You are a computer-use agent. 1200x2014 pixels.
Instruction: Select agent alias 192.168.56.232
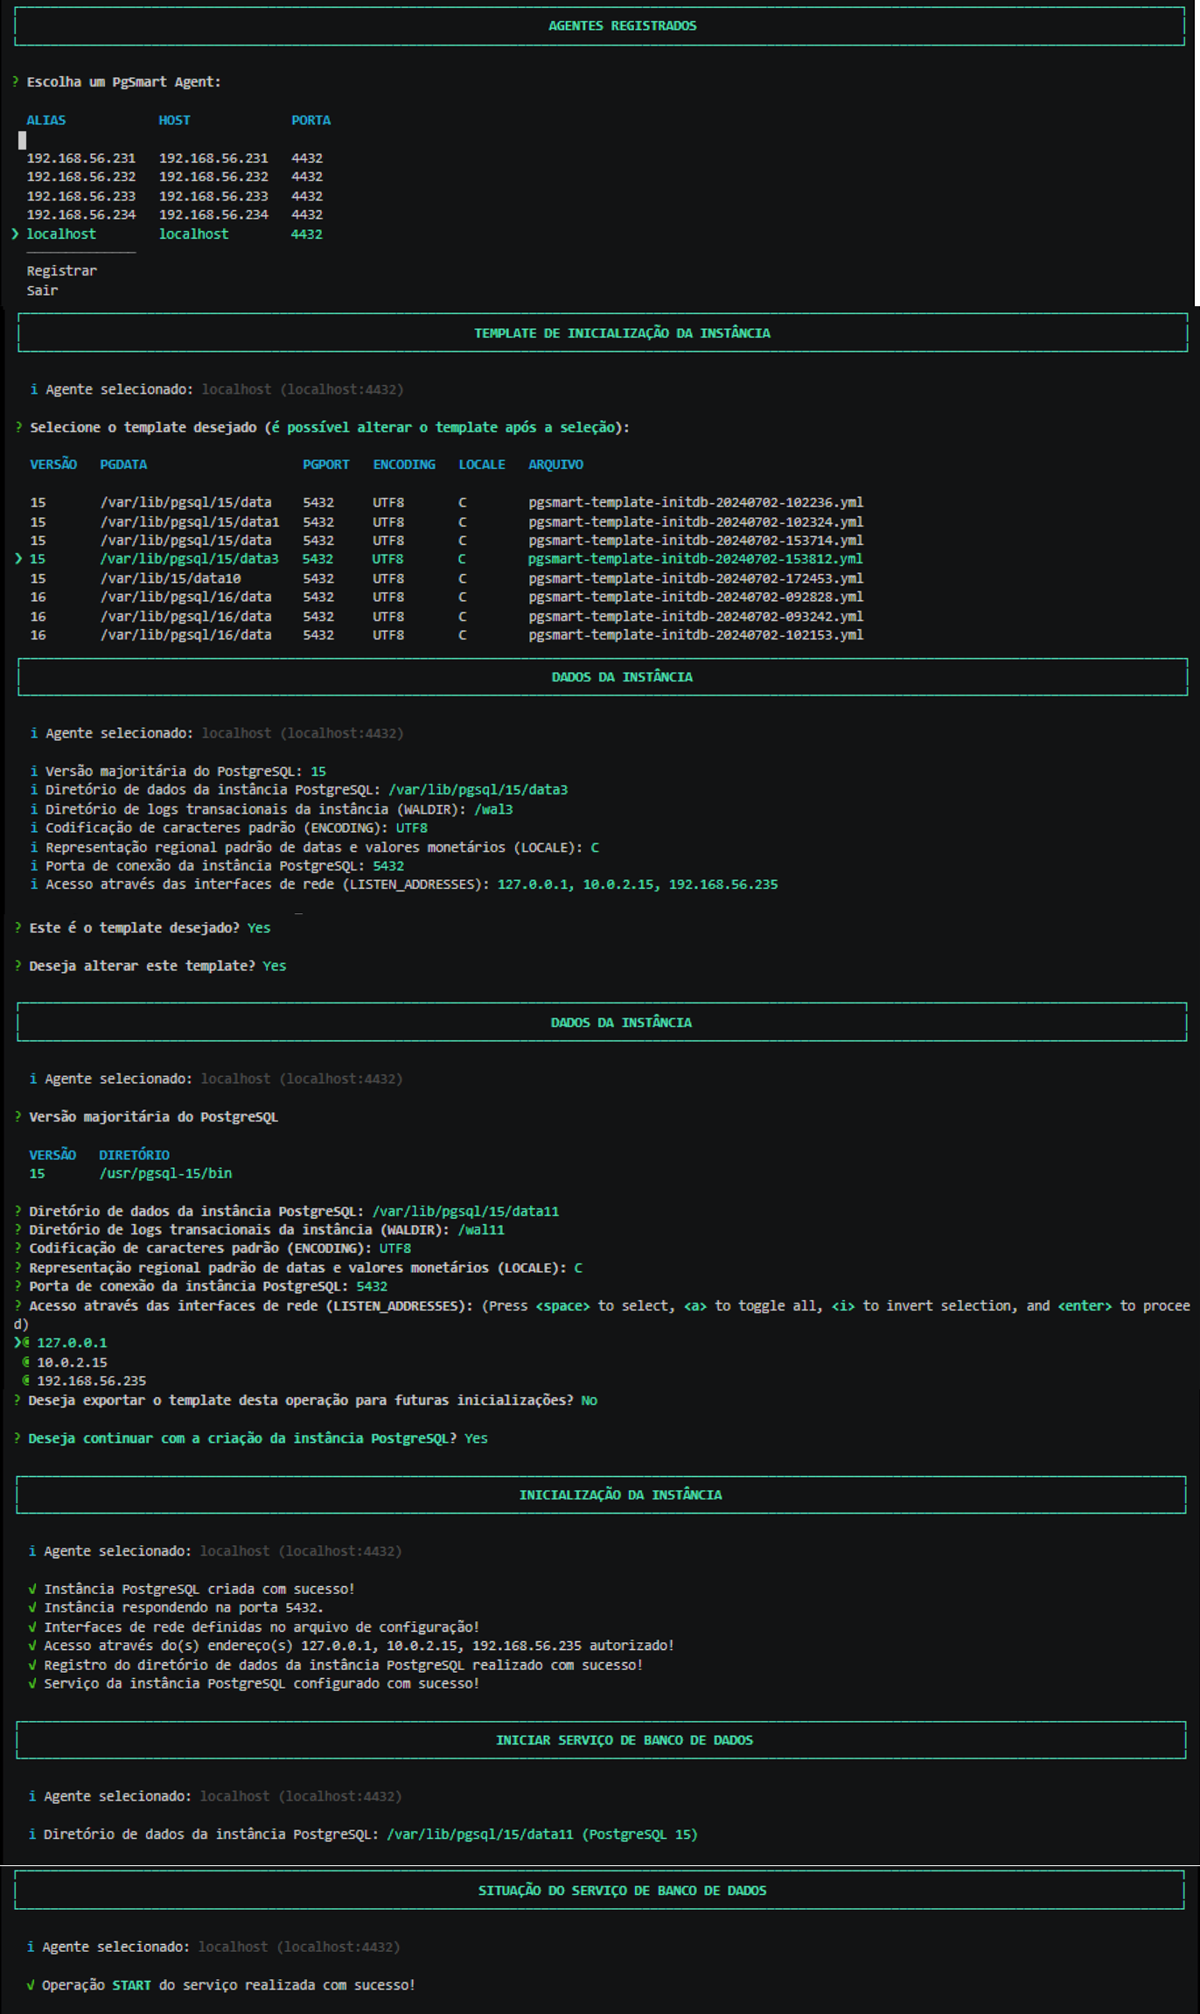tap(80, 177)
